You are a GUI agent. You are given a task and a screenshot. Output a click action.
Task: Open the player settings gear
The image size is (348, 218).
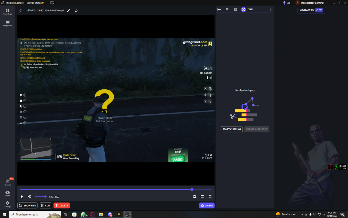(x=195, y=196)
